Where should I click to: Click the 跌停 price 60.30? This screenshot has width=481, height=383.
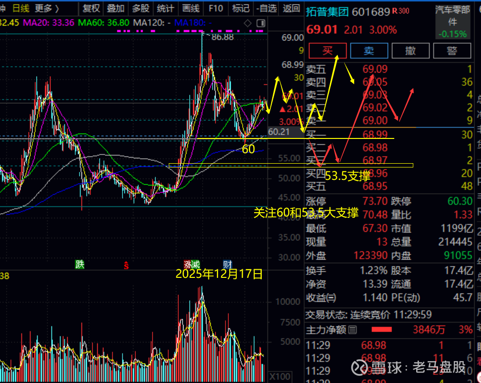coord(460,201)
